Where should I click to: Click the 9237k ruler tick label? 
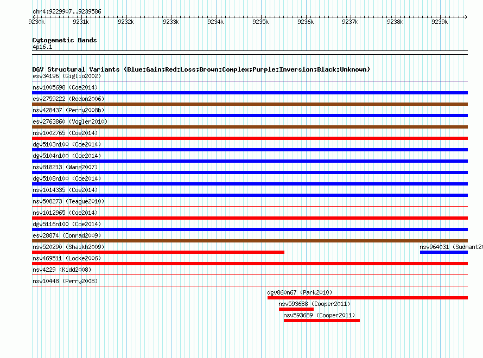pos(350,22)
